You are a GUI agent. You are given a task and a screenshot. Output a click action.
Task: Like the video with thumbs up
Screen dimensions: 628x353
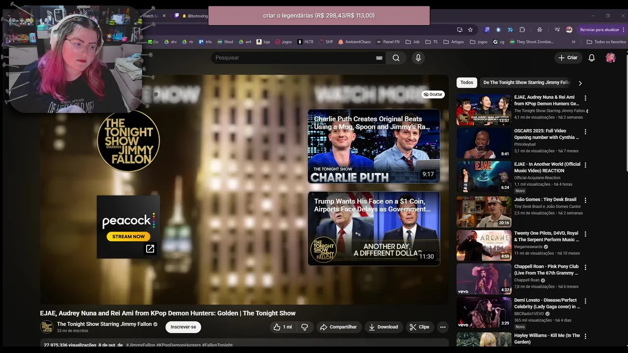(283, 327)
